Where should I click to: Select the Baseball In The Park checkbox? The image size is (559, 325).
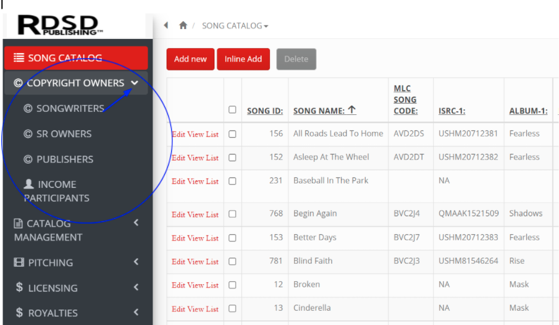[x=232, y=181]
